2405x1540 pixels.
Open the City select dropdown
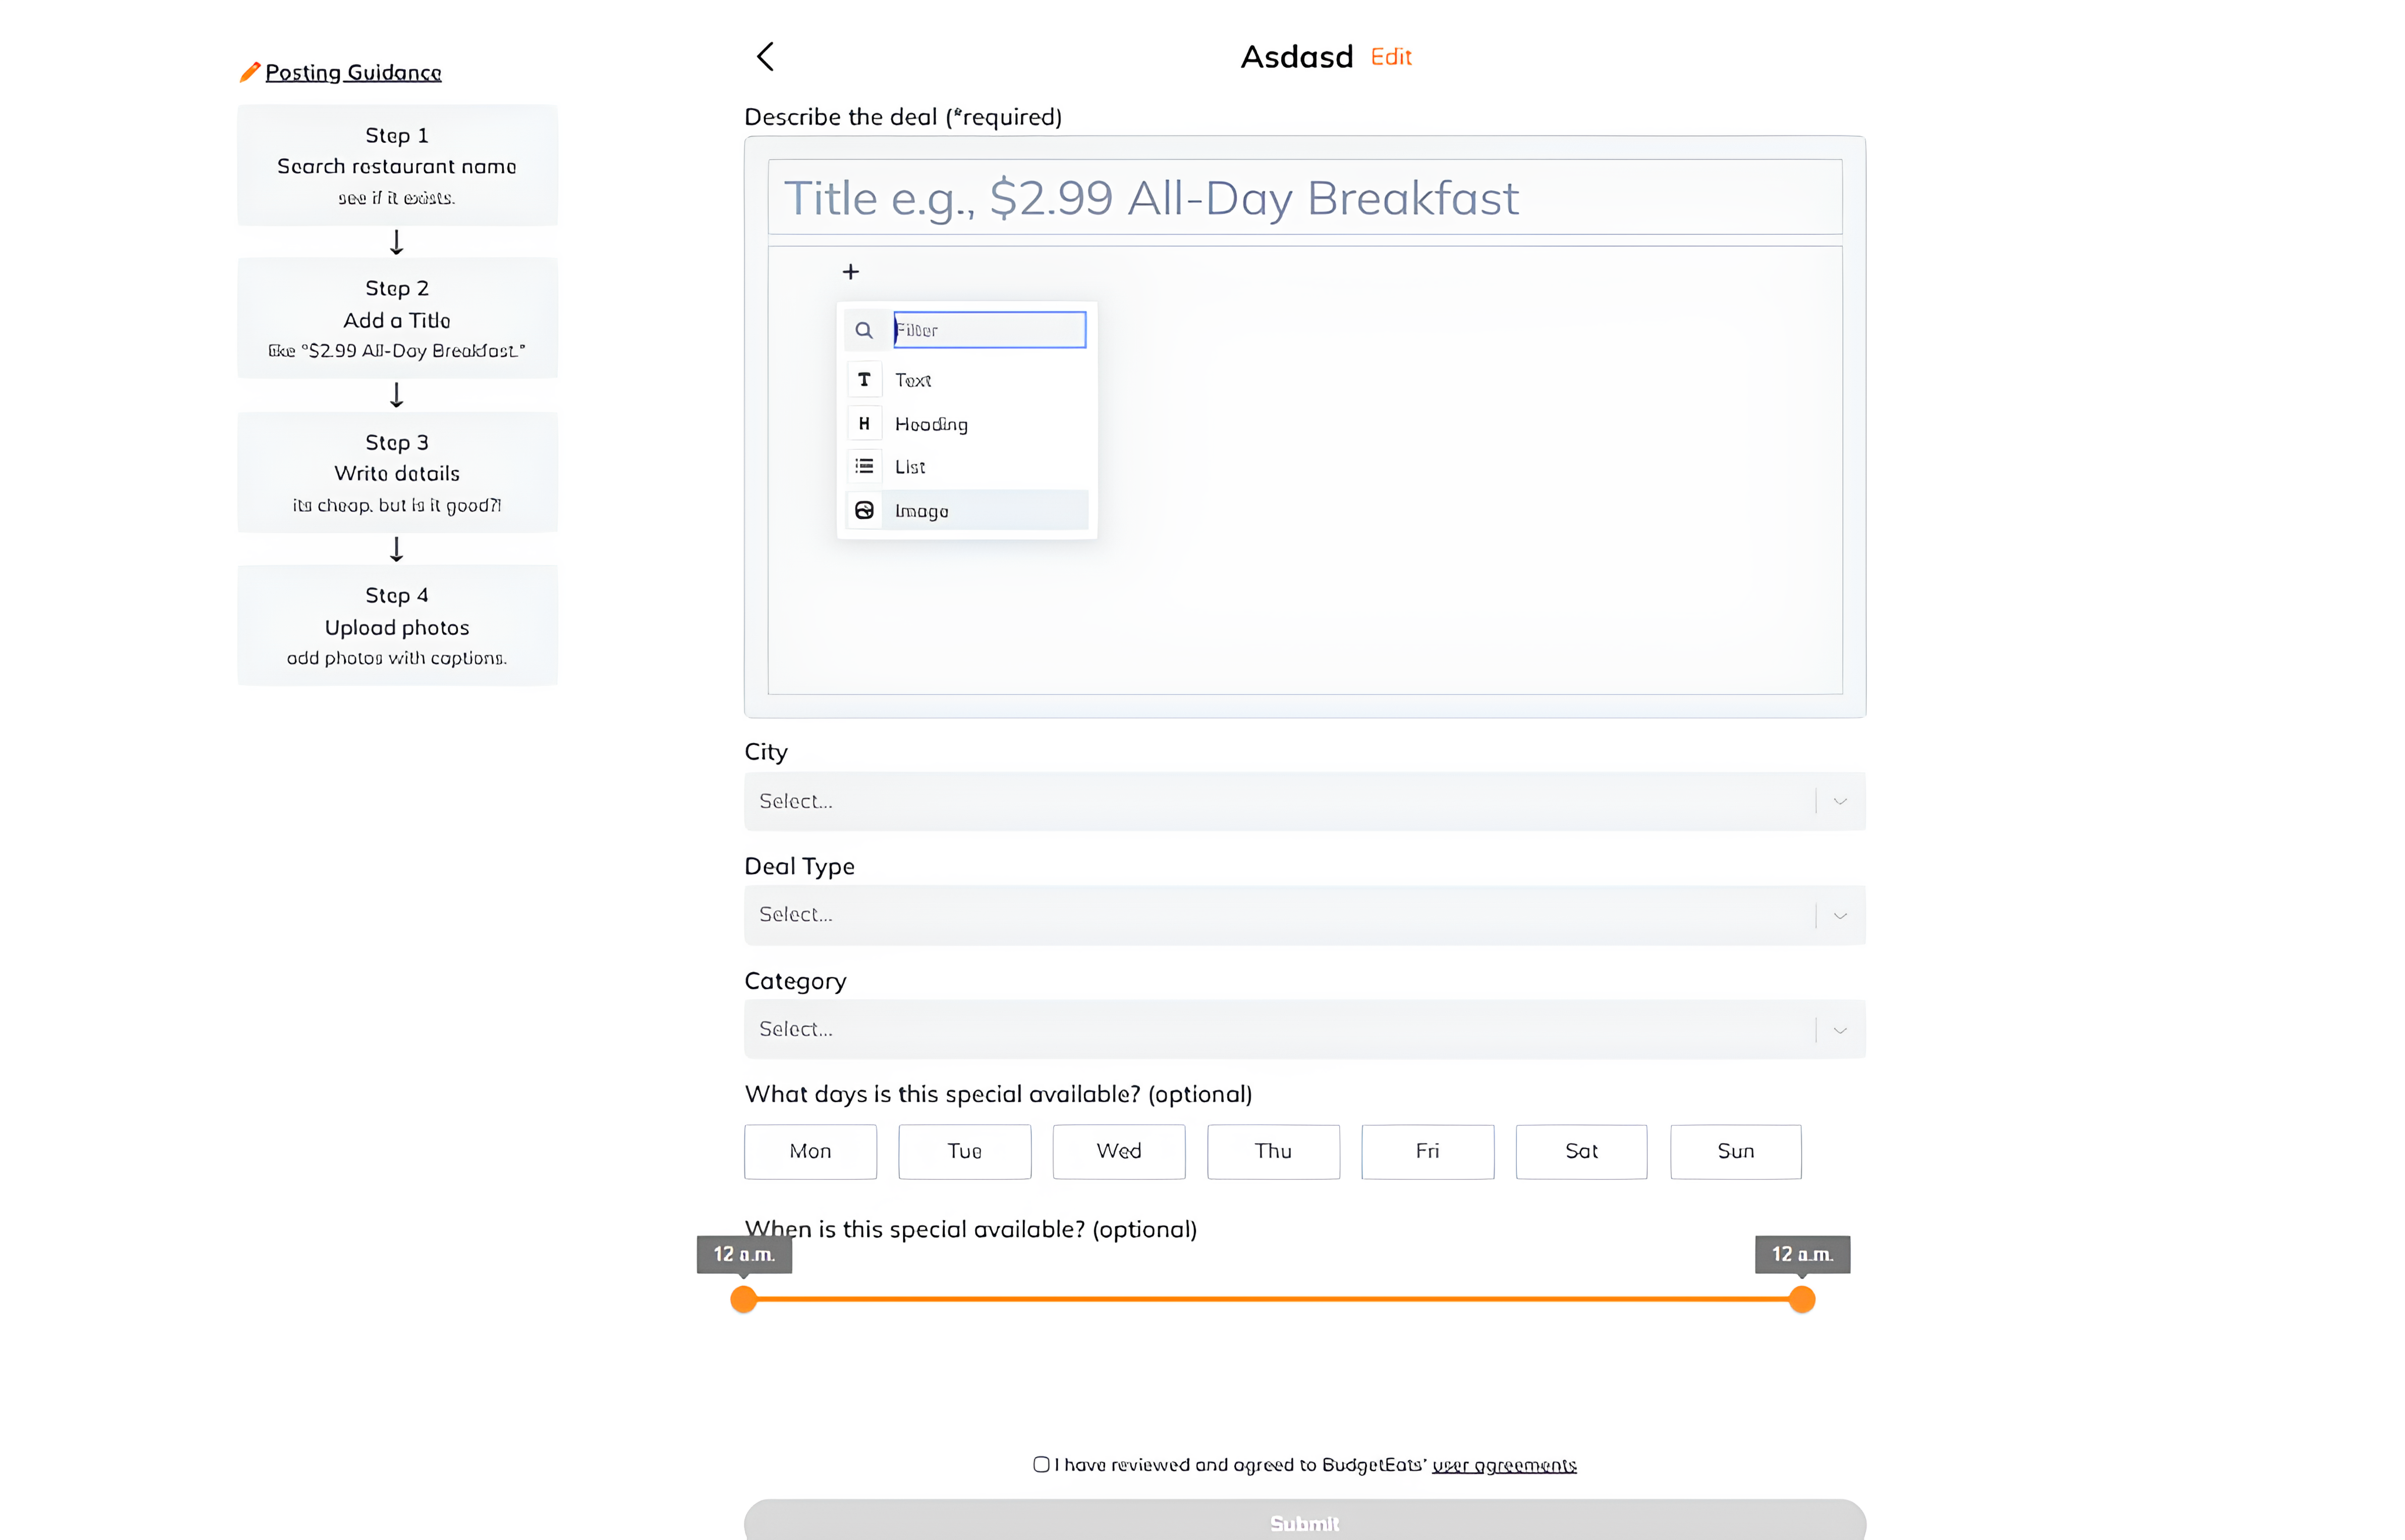click(x=1305, y=801)
